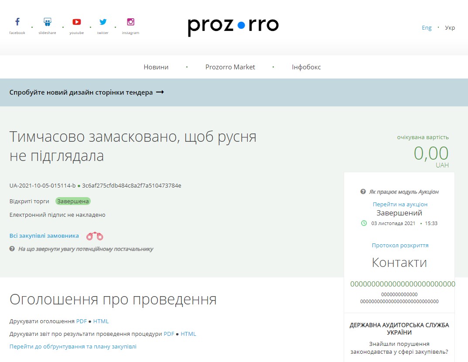Switch language to Eng
This screenshot has width=468, height=362.
(x=427, y=28)
